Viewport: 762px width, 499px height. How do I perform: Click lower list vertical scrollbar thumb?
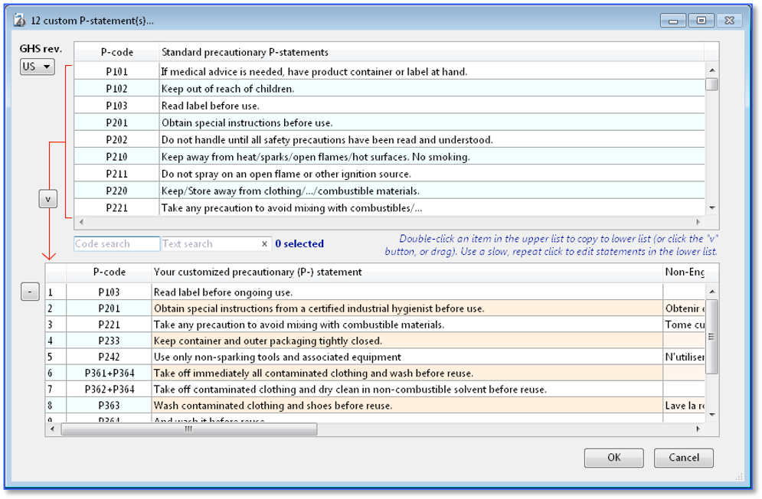pyautogui.click(x=711, y=337)
